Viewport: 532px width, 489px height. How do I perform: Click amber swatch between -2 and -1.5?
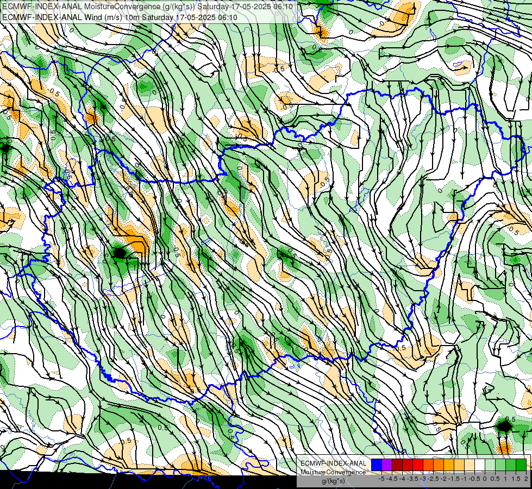449,465
